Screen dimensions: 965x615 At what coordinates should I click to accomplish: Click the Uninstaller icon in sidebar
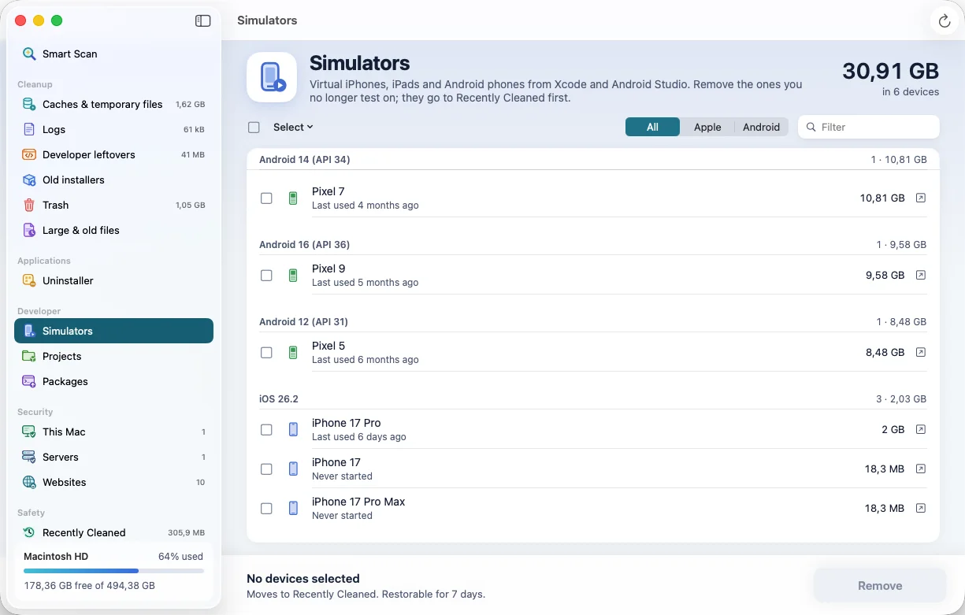point(29,280)
